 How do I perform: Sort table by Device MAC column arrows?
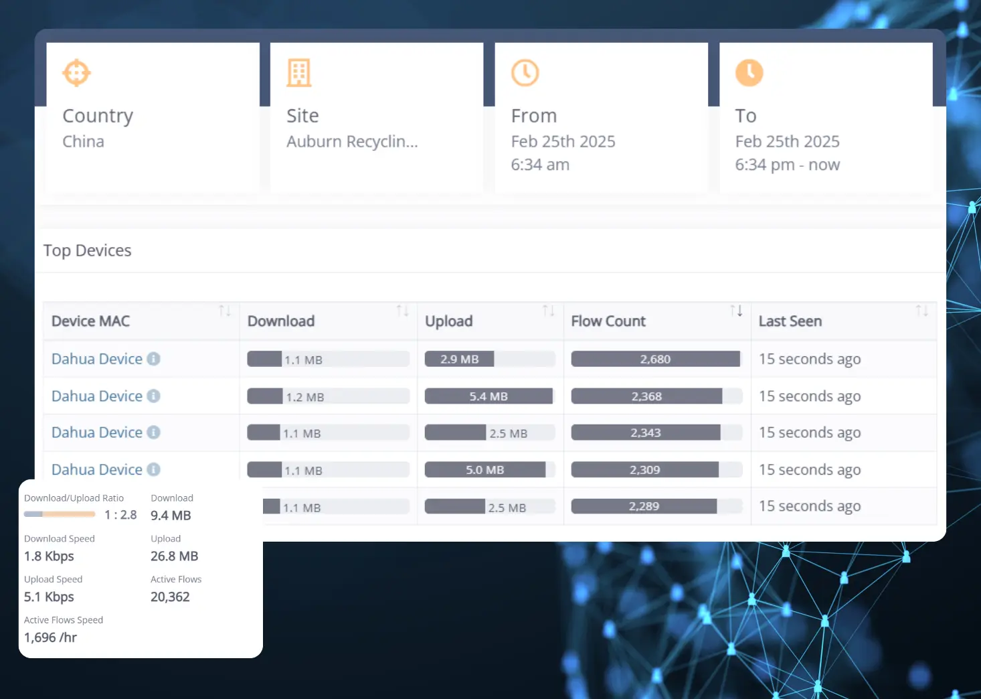(x=225, y=311)
